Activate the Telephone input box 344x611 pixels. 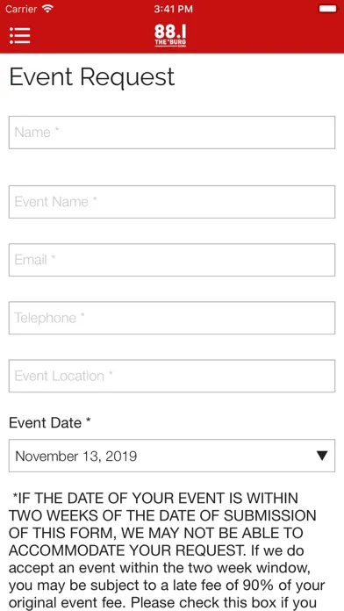172,318
